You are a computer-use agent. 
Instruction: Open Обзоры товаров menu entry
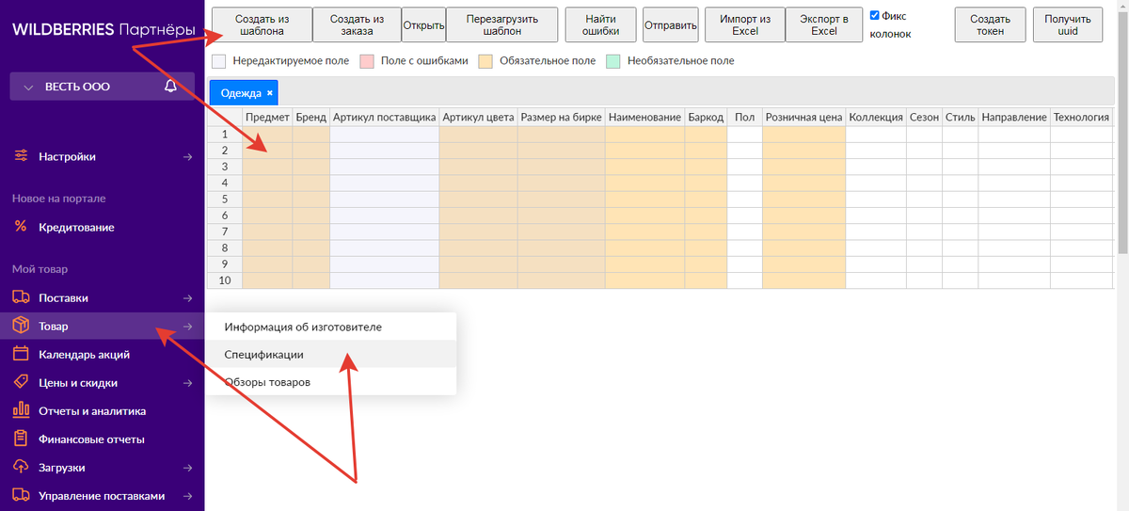pyautogui.click(x=331, y=382)
